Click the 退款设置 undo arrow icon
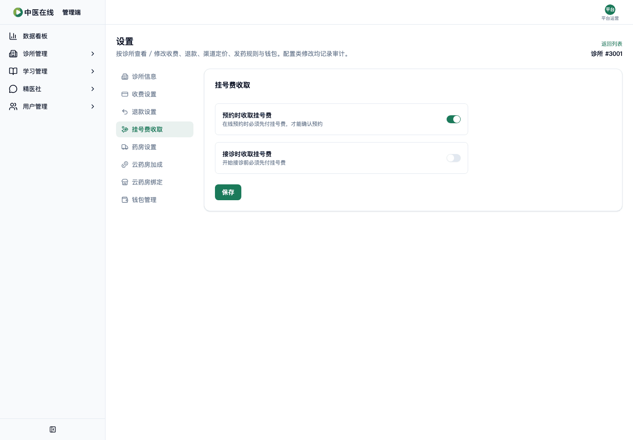The image size is (633, 440). point(125,112)
